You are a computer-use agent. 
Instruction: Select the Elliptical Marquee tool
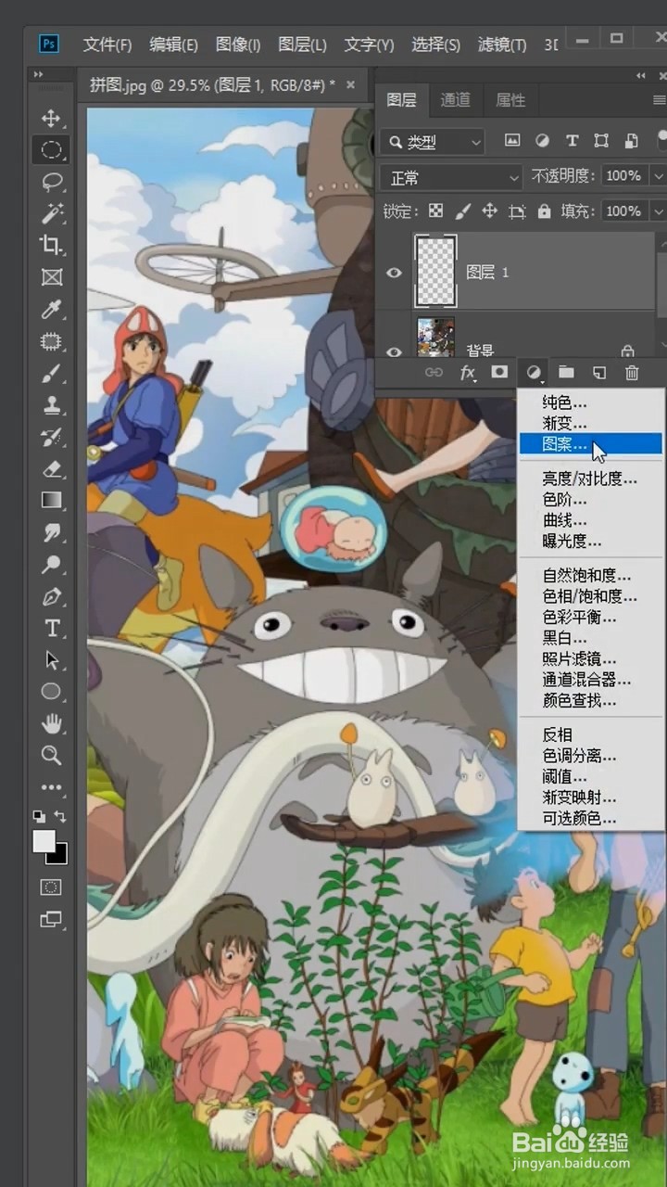click(51, 149)
